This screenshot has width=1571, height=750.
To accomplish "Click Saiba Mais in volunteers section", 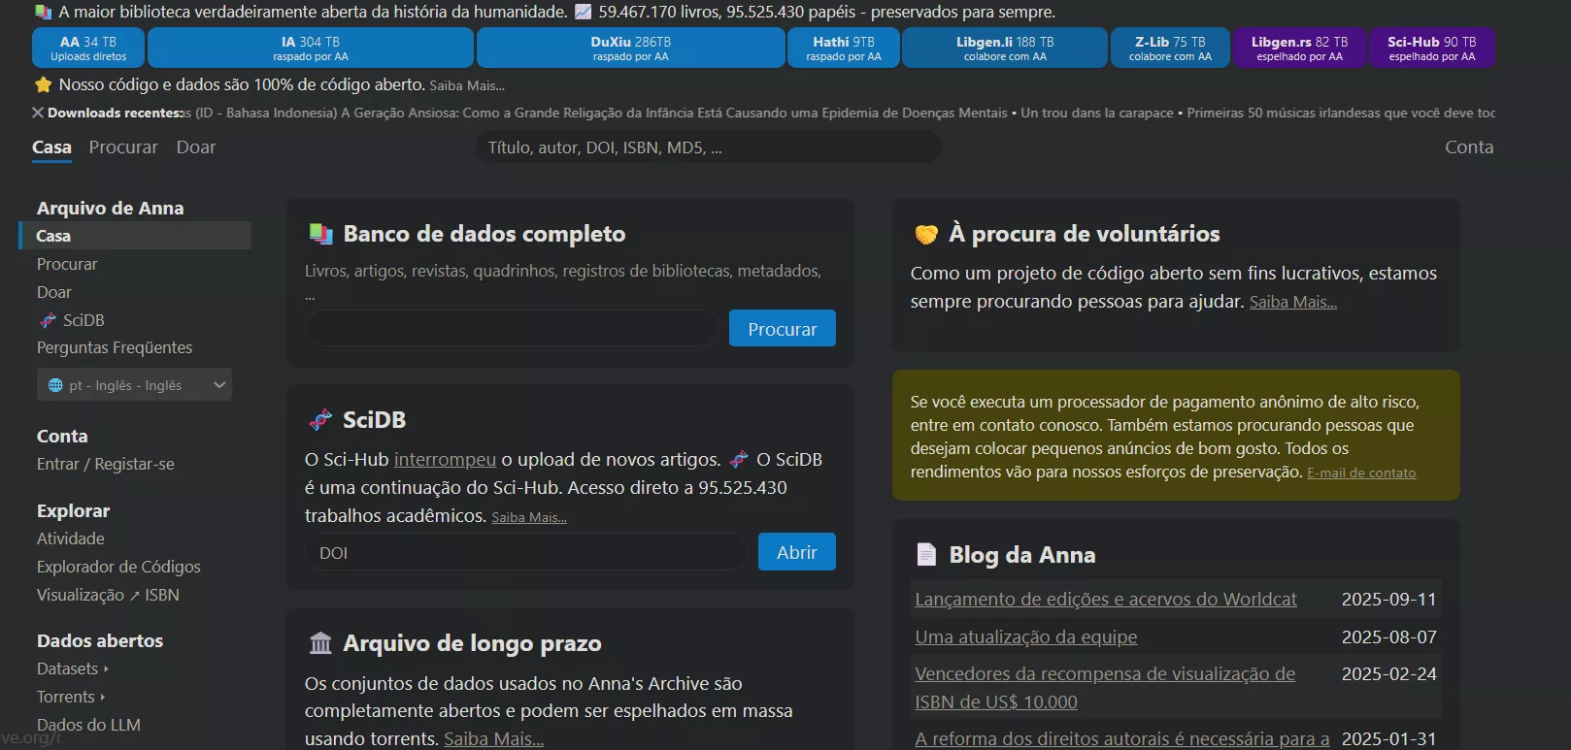I will (1293, 302).
